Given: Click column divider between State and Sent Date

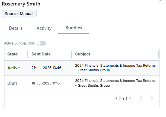Looking at the screenshot, I should coord(28,54).
